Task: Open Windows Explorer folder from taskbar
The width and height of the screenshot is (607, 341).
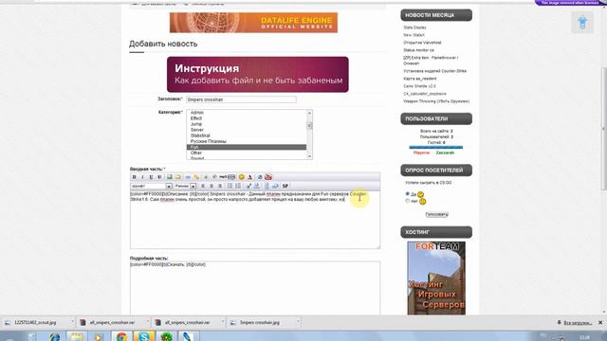Action: [77, 336]
